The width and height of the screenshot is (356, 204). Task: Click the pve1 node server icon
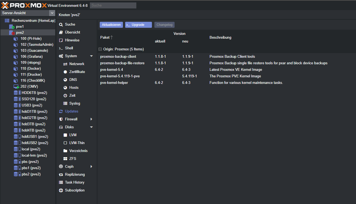[x=12, y=27]
